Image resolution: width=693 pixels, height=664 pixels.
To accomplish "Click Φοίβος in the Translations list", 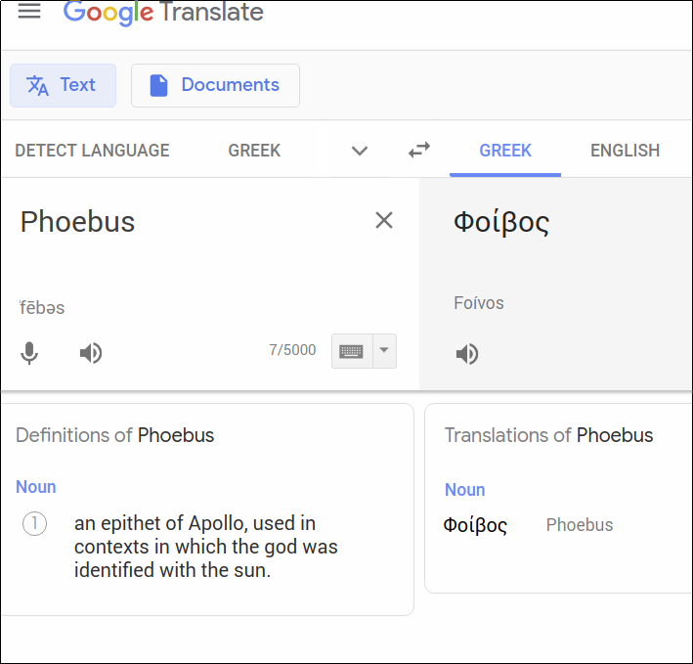I will point(476,525).
